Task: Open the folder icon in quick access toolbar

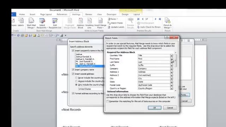Action: 26,35
